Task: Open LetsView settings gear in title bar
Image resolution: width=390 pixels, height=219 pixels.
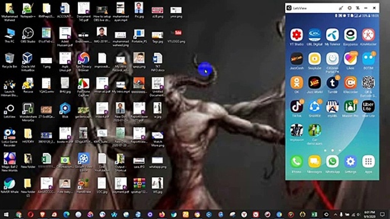Action: 349,8
